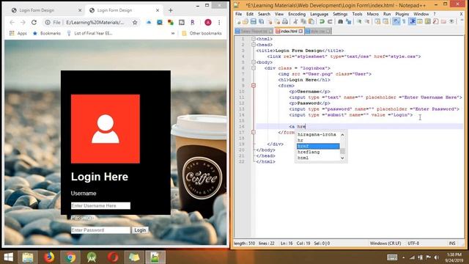Click the Replace toolbar icon
This screenshot has width=469, height=264.
point(349,21)
